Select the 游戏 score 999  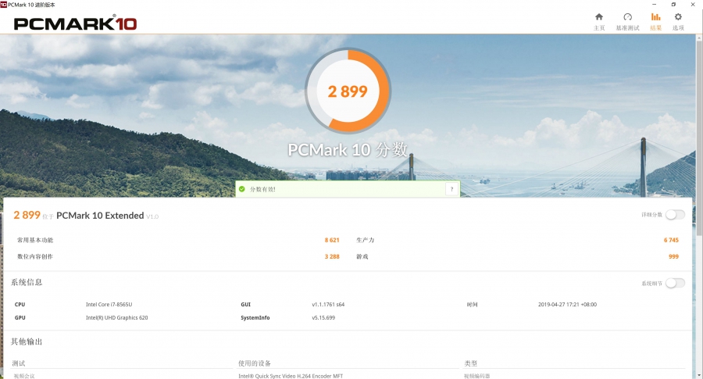(x=673, y=256)
